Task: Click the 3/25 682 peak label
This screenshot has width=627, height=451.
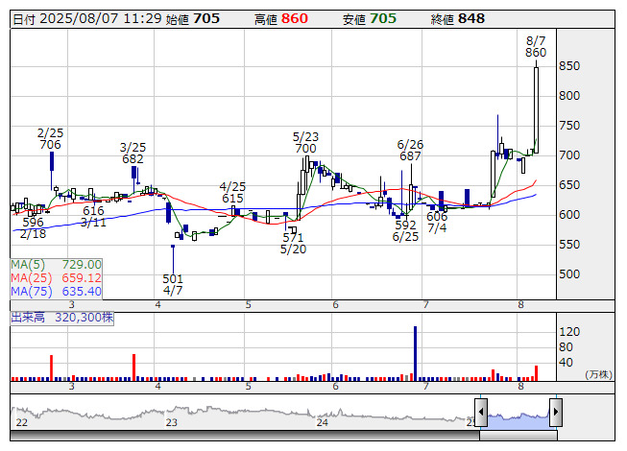Action: (133, 153)
